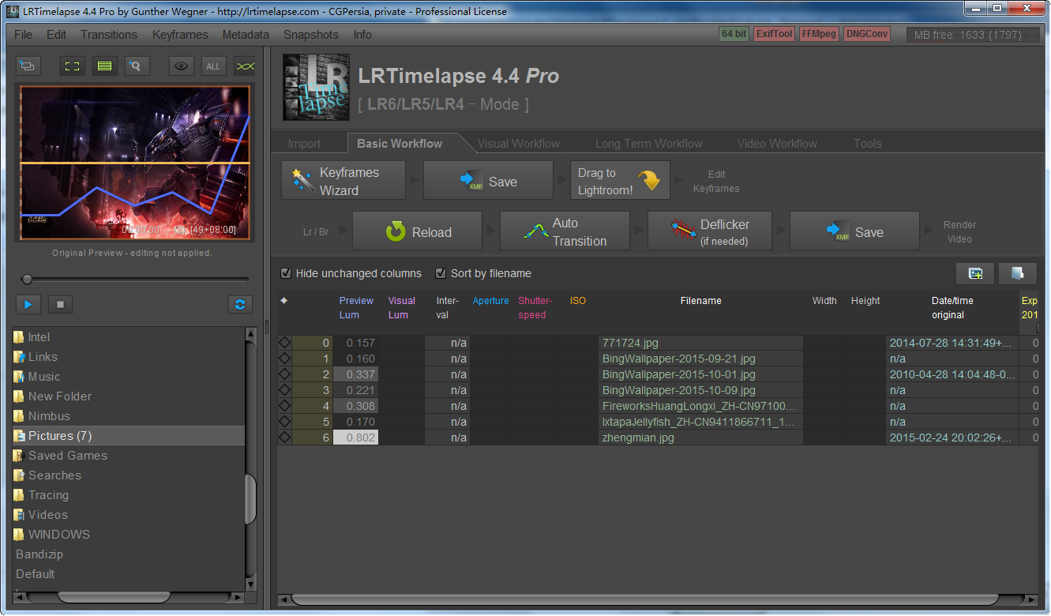
Task: Open the Info menu
Action: click(x=362, y=35)
